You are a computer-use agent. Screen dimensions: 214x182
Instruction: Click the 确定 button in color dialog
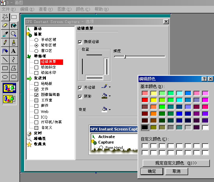click(152, 171)
